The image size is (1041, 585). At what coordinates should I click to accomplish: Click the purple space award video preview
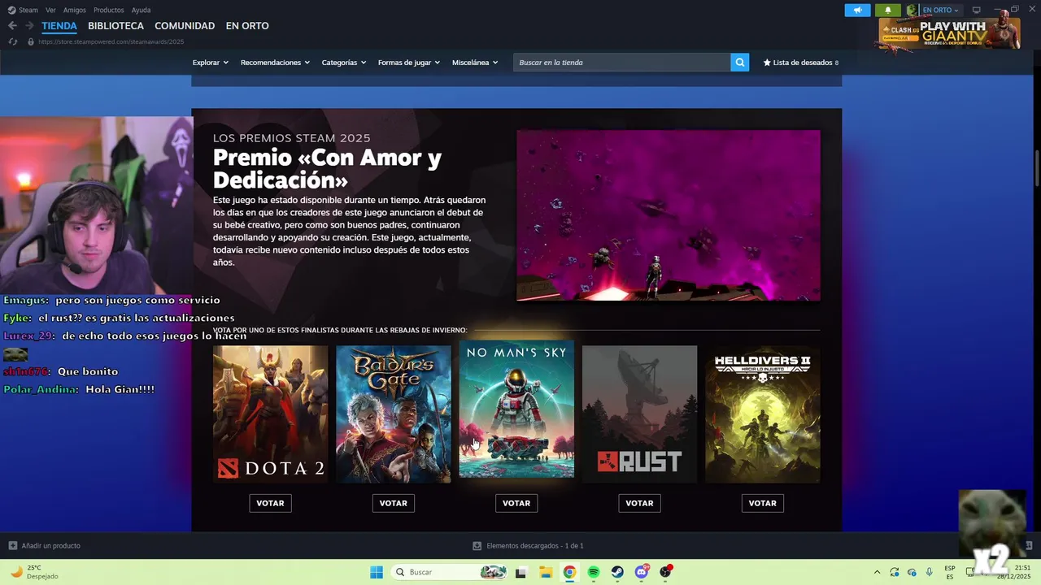tap(669, 215)
